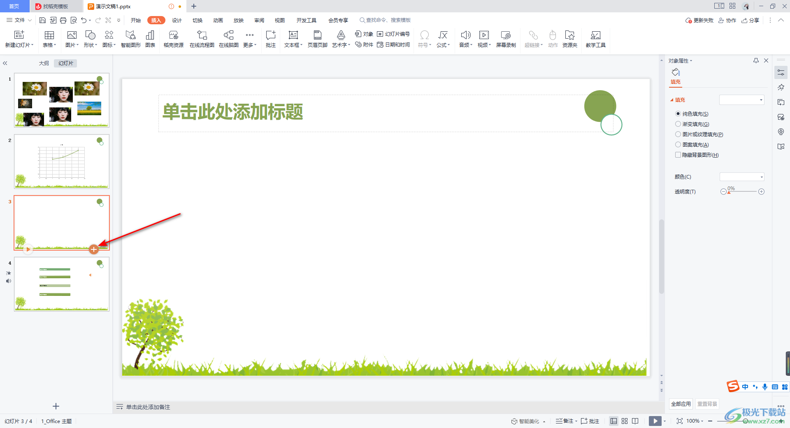Insert a table from the ribbon
Image resolution: width=790 pixels, height=428 pixels.
(x=49, y=39)
